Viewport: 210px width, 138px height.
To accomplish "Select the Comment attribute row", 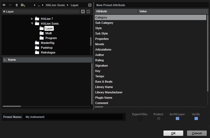I will click(x=151, y=103).
